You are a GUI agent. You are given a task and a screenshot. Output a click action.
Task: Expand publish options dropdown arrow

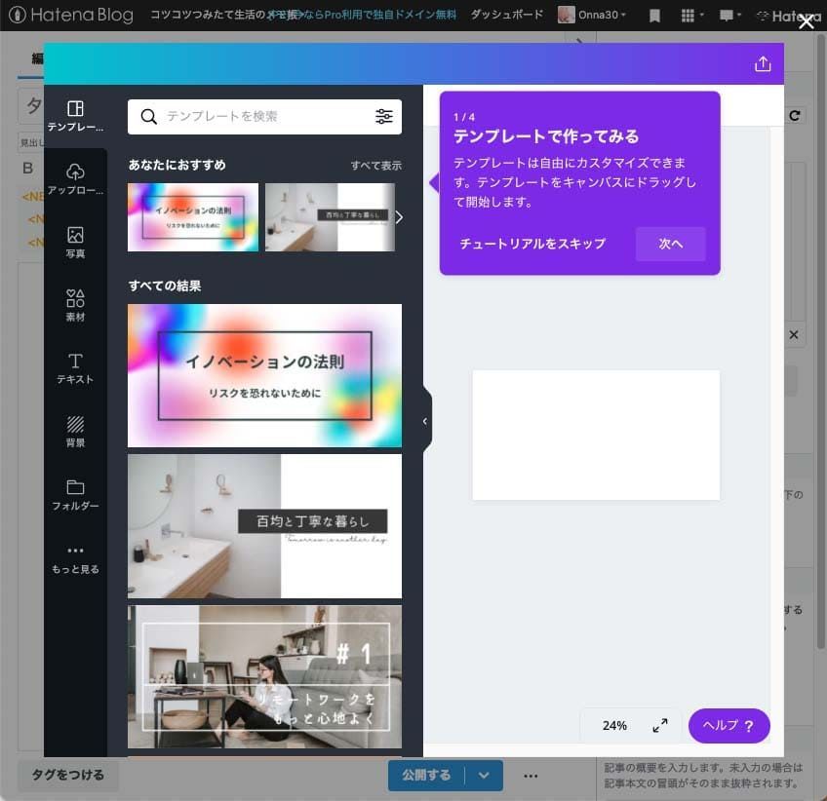[484, 776]
